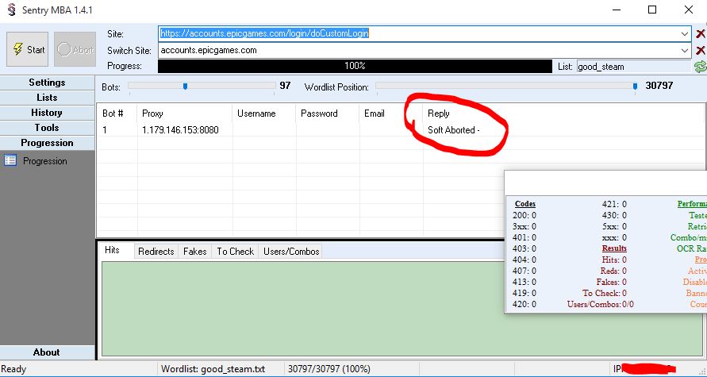Switch to the To Check tab

point(235,252)
